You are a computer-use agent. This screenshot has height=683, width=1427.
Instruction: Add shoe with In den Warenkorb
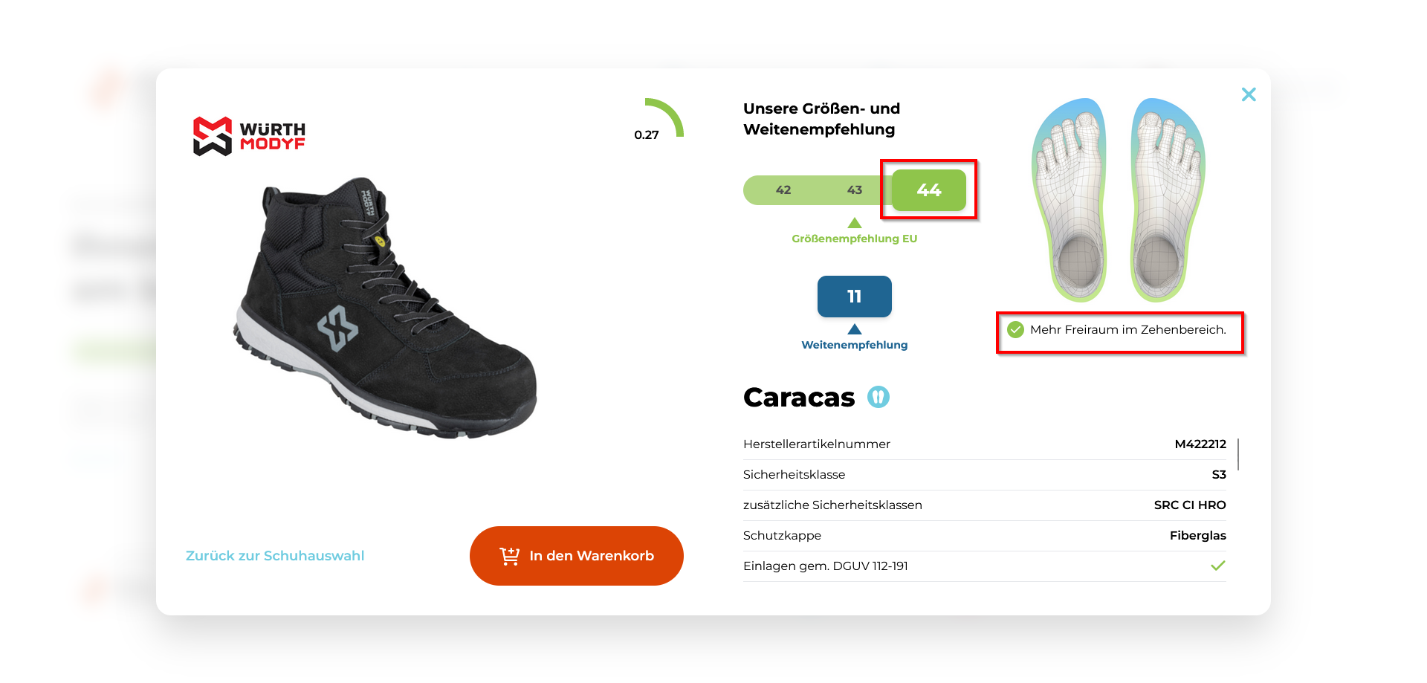click(577, 556)
